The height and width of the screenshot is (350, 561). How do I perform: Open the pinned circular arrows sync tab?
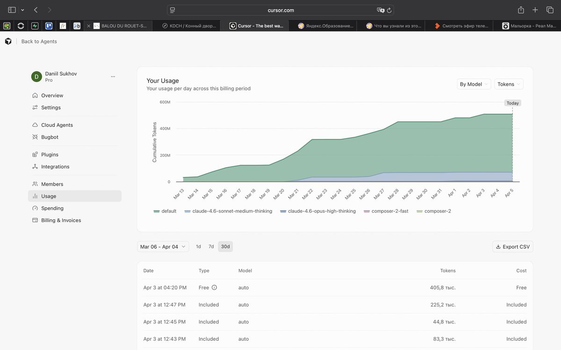(21, 26)
